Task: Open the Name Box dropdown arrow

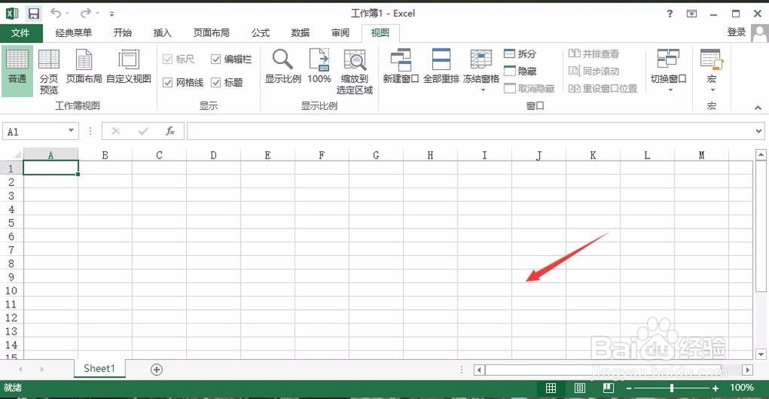Action: point(71,131)
